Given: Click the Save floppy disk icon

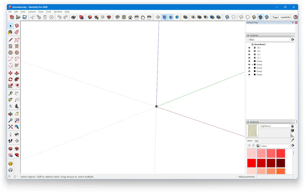Looking at the screenshot, I should point(25,17).
